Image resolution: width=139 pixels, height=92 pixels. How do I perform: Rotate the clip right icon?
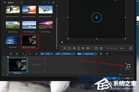(x=30, y=54)
